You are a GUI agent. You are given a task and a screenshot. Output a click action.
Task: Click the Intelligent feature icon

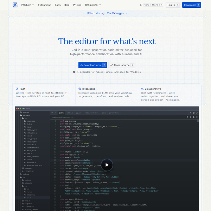click(80, 89)
